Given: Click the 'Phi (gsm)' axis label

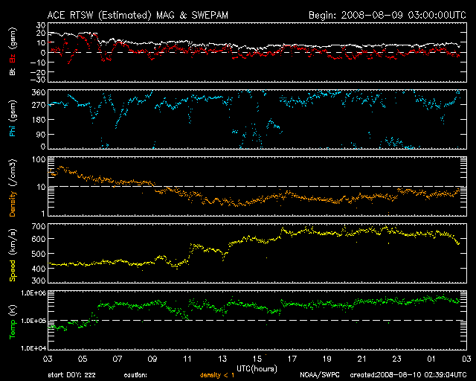Looking at the screenshot, I should tap(13, 118).
